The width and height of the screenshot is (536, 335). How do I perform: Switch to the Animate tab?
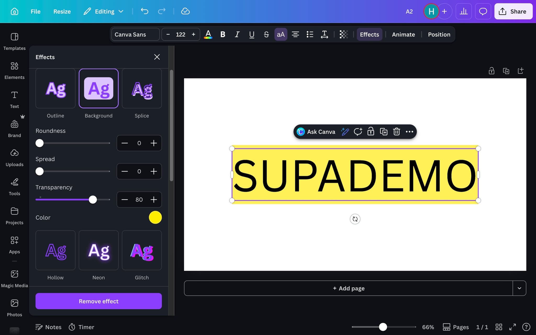403,34
